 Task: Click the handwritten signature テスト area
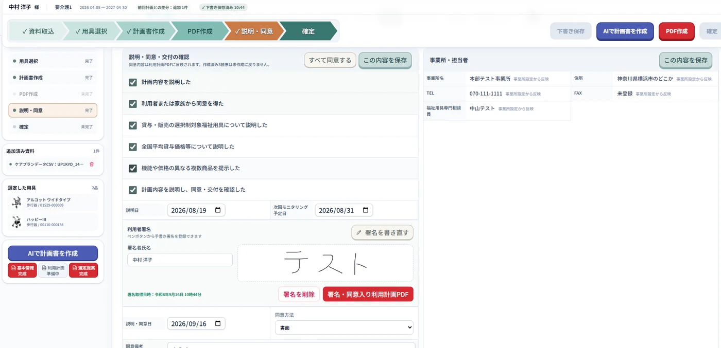325,263
